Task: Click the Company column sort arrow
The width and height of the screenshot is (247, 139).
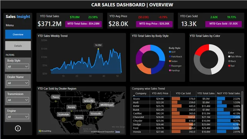Action: pos(134,96)
